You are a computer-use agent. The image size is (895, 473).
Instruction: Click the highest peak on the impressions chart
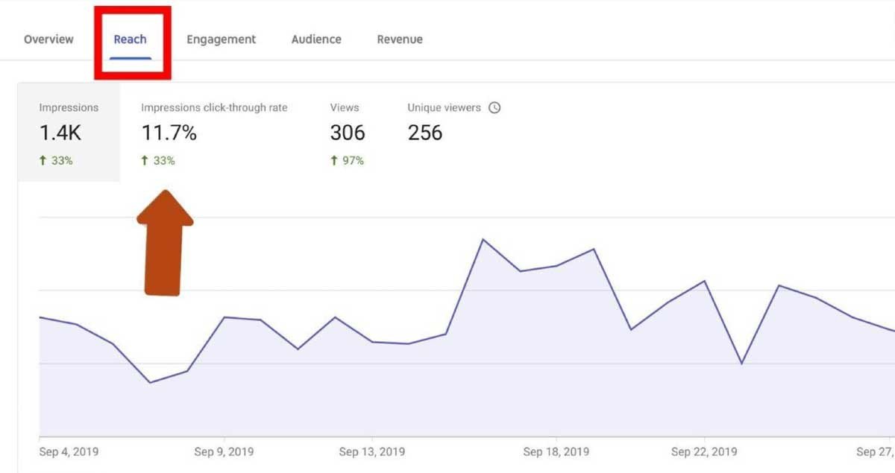pyautogui.click(x=483, y=240)
